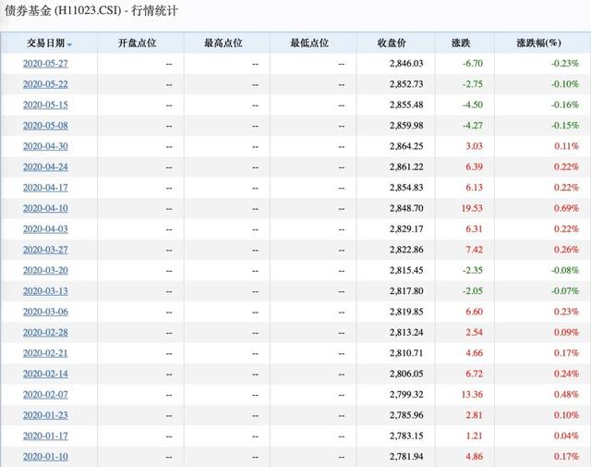Select closing price 2,852.73
This screenshot has width=591, height=467.
tap(406, 84)
